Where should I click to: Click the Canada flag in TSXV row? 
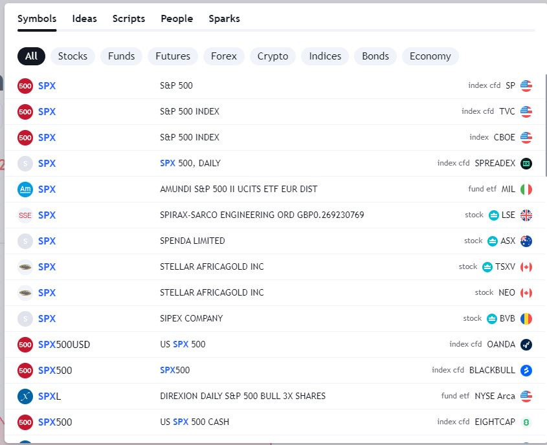coord(526,267)
